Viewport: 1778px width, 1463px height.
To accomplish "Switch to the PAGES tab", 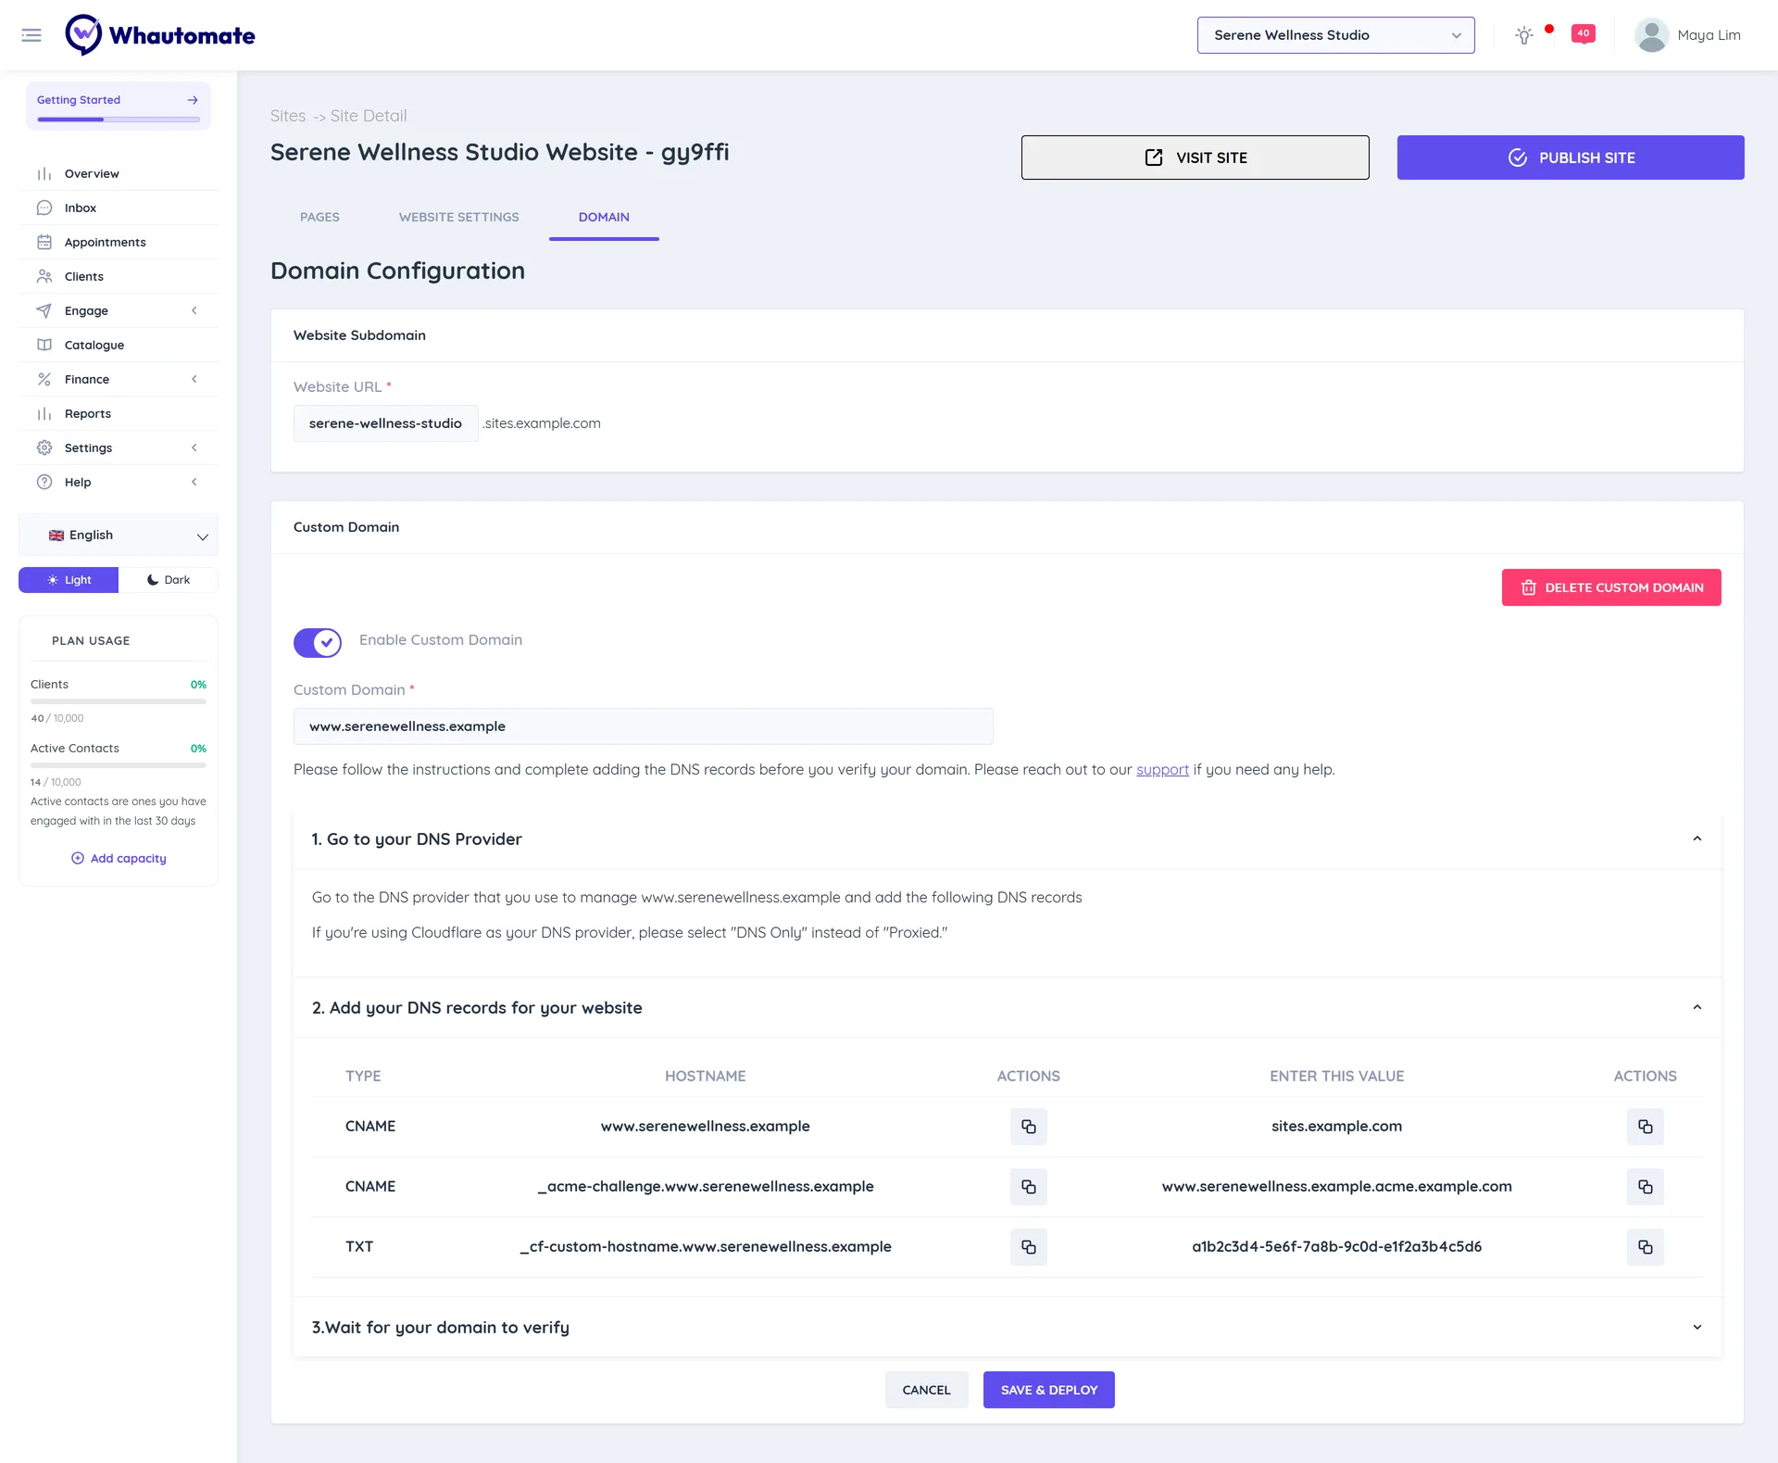I will [319, 217].
